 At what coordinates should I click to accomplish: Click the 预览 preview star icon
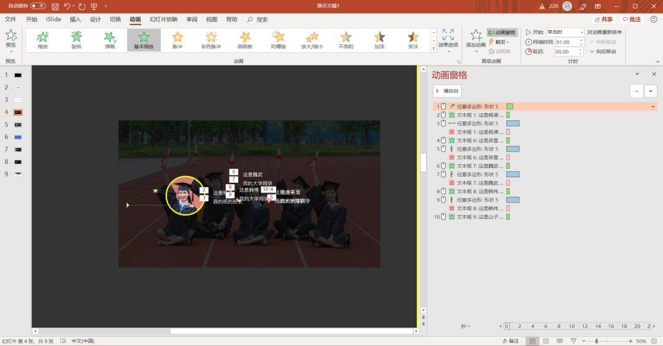[x=11, y=35]
